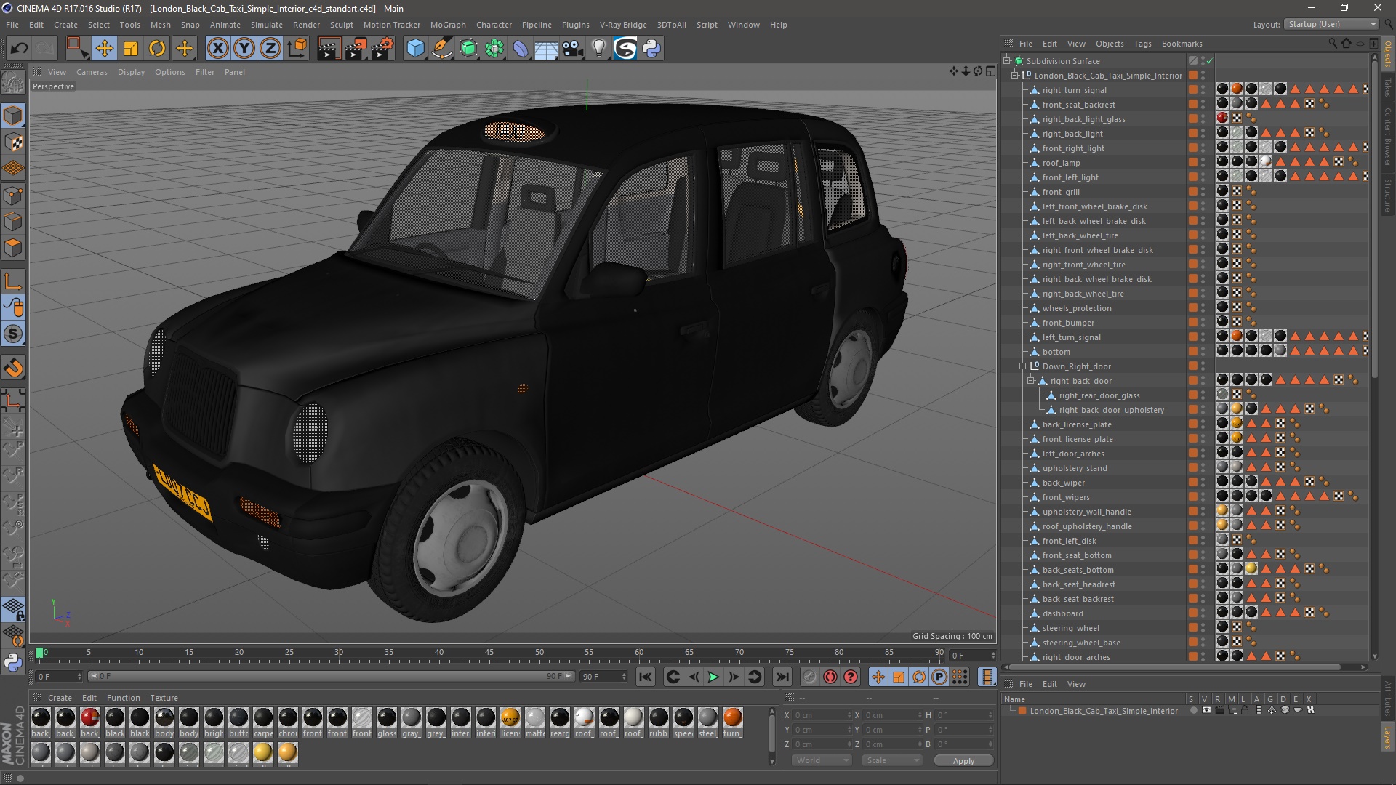Open the viewport Cameras menu
This screenshot has height=785, width=1396.
coord(92,72)
